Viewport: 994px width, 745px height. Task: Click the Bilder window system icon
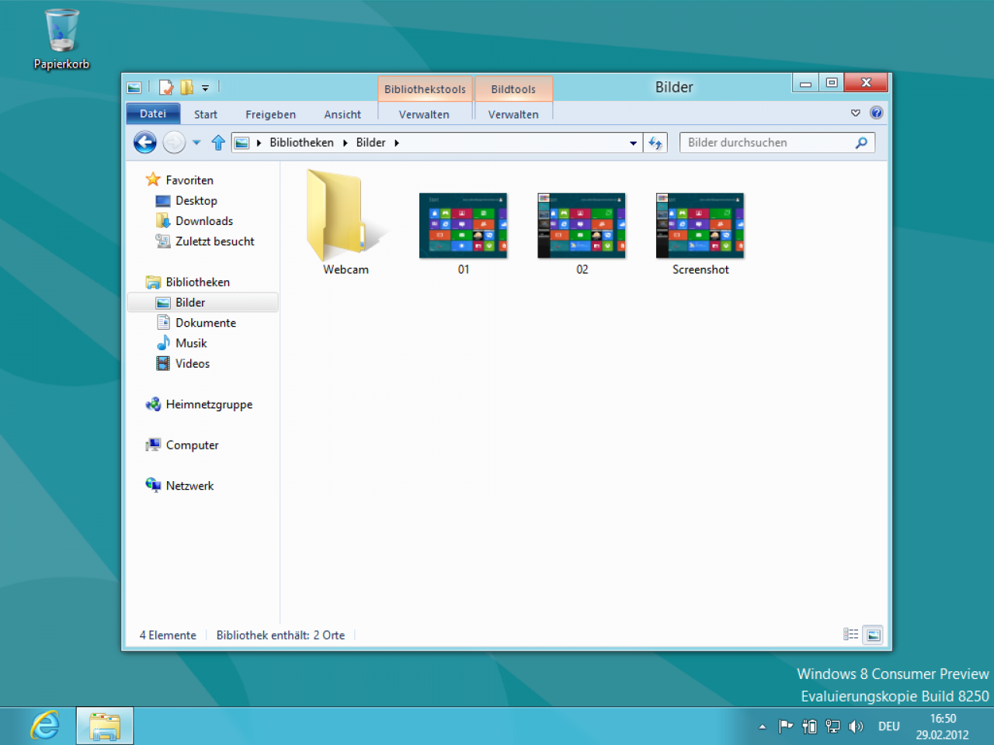pyautogui.click(x=134, y=88)
